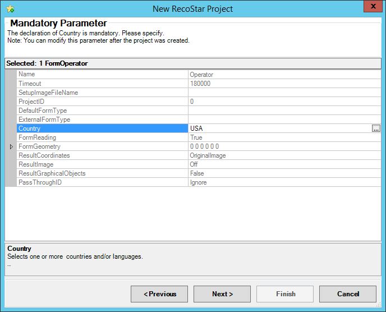Image resolution: width=386 pixels, height=312 pixels.
Task: Click the Selected: 1 FormOperator header
Action: (x=193, y=63)
